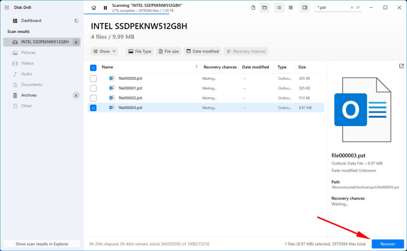This screenshot has height=251, width=407.
Task: Switch to grid view layout
Action: coord(290,7)
